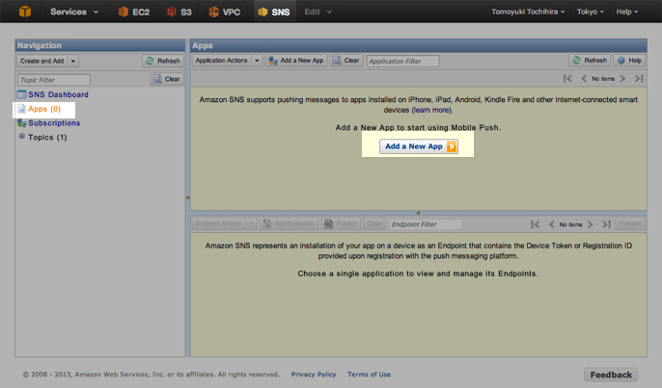
Task: Go to next page of apps
Action: 622,78
